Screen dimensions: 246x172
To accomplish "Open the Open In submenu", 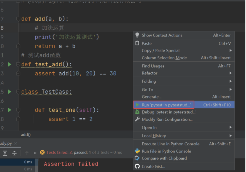I will point(184,128).
